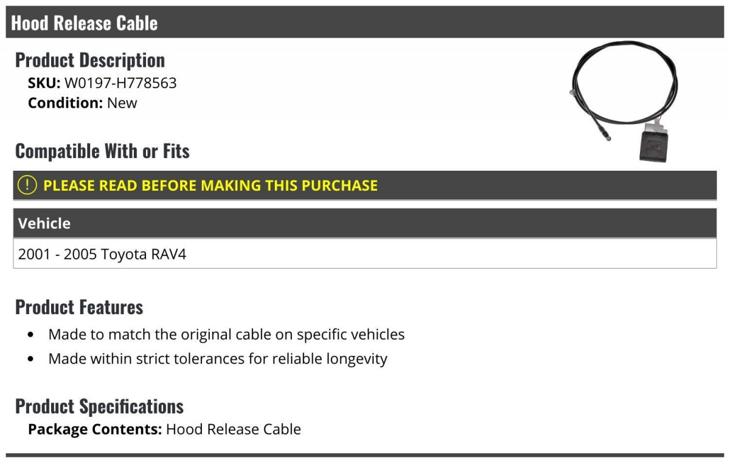Click the Package Contents label

coord(95,429)
